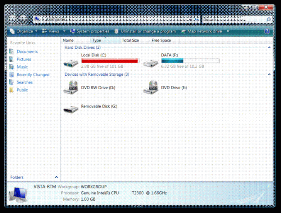The height and width of the screenshot is (213, 281).
Task: Click Devices with Removable Storage (3) header
Action: [x=97, y=74]
